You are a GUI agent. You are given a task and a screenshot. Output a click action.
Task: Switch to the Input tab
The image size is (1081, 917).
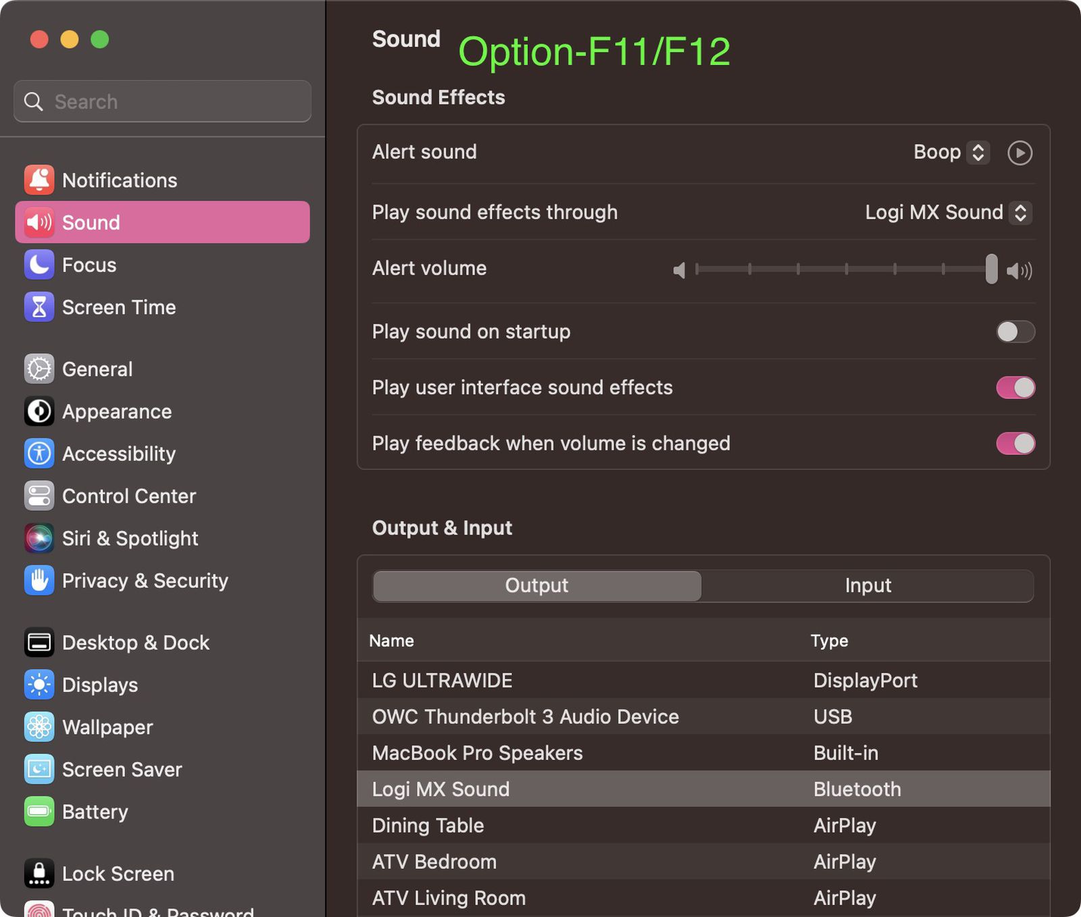click(868, 585)
